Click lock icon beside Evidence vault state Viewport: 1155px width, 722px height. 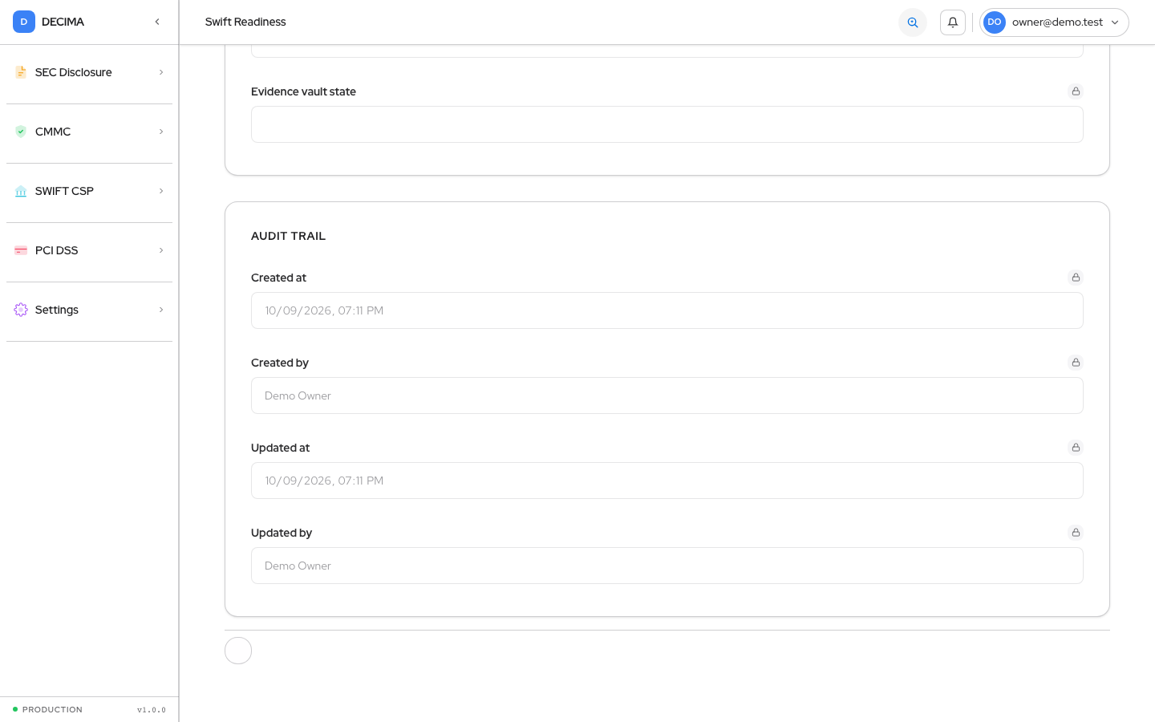click(1076, 91)
